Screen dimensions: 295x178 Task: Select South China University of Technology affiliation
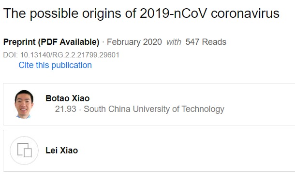[154, 109]
